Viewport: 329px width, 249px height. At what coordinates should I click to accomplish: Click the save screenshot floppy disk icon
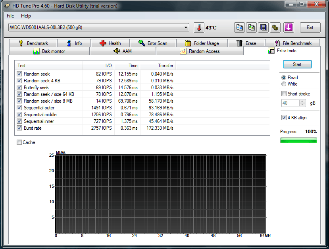click(x=264, y=27)
